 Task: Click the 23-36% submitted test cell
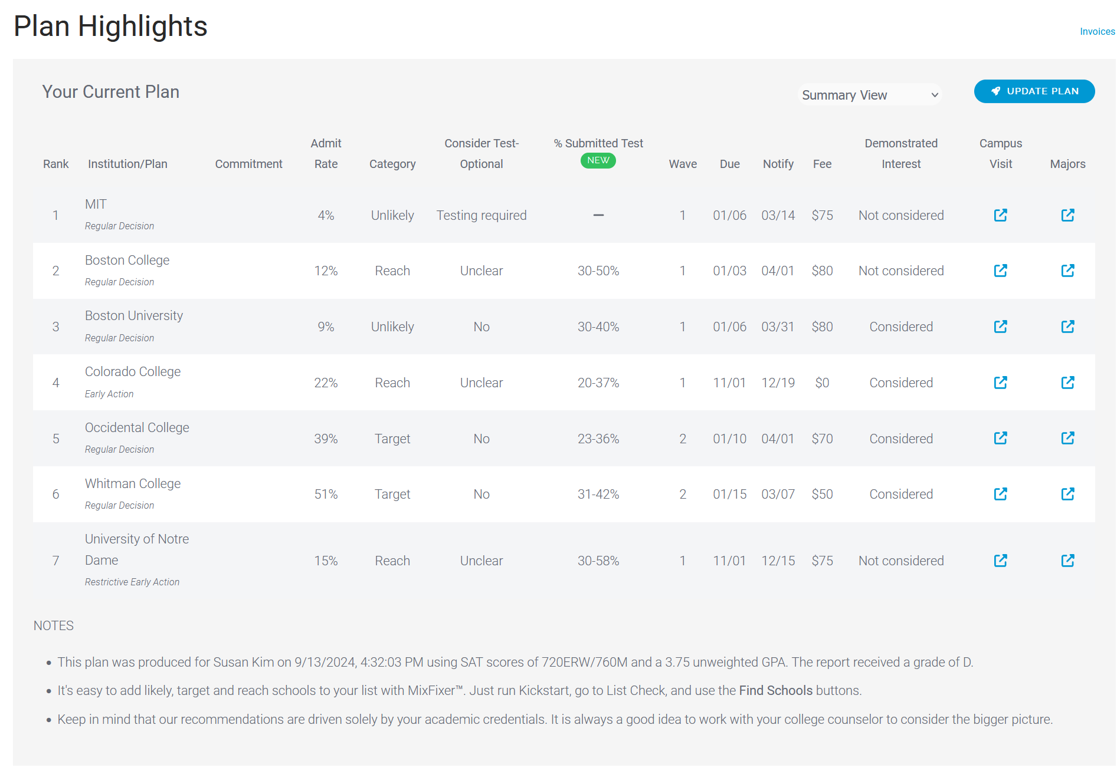tap(598, 439)
